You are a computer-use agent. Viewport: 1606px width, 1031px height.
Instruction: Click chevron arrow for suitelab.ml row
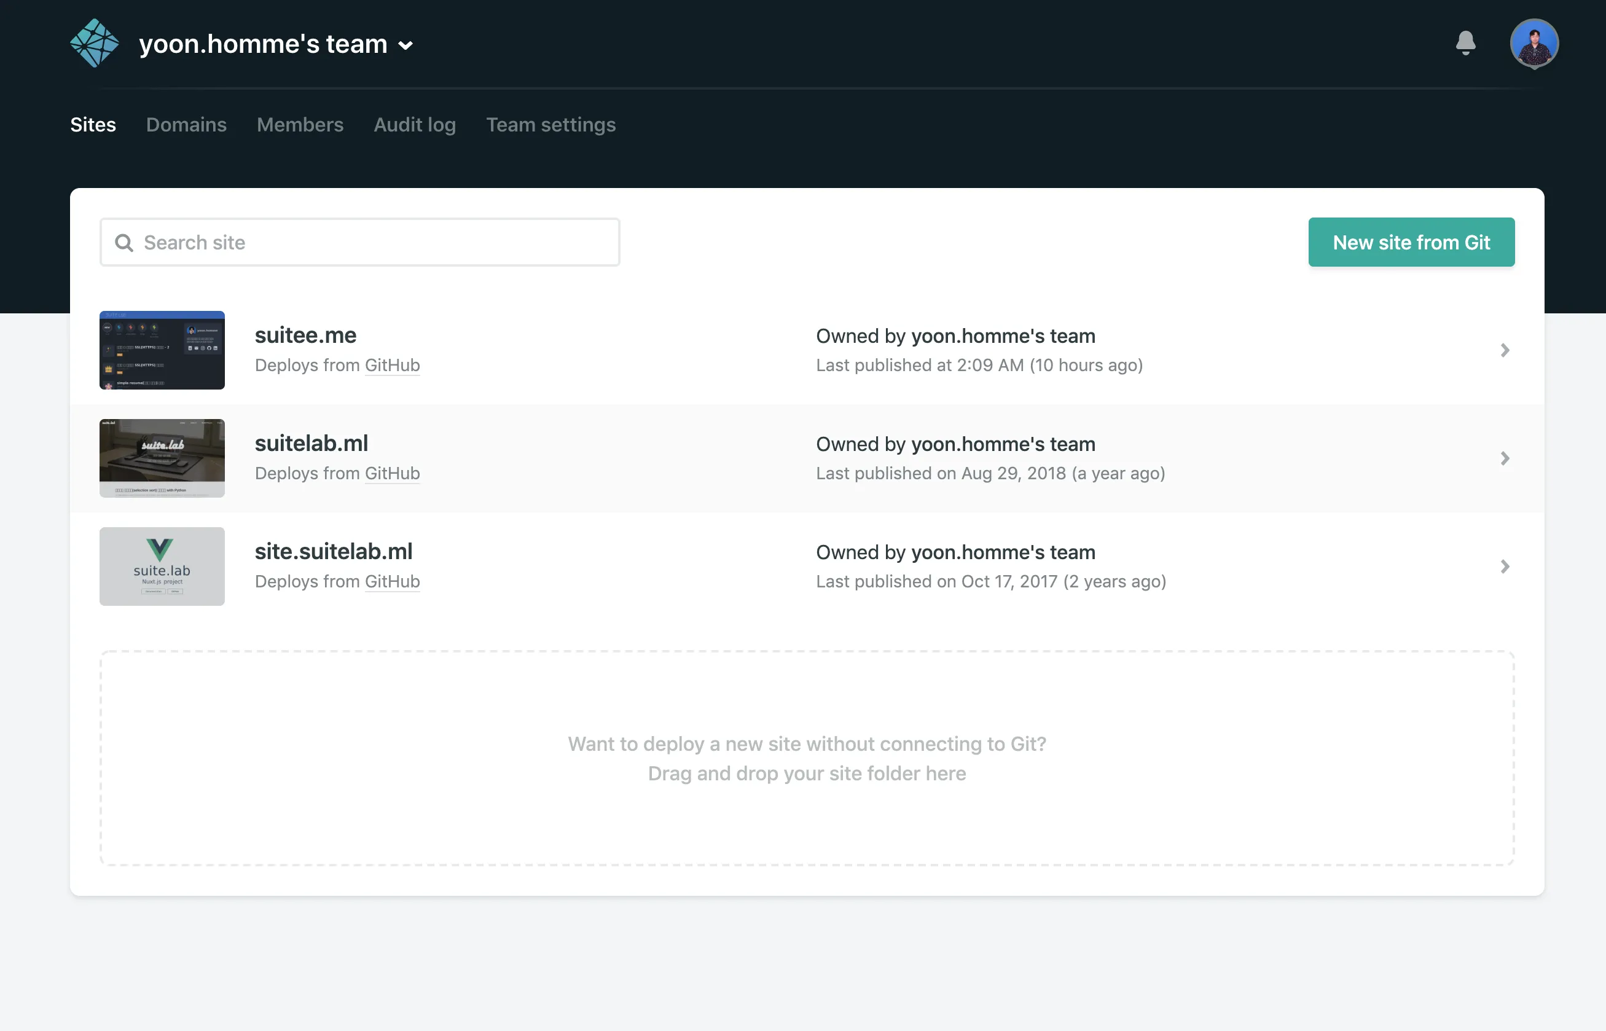(1505, 458)
